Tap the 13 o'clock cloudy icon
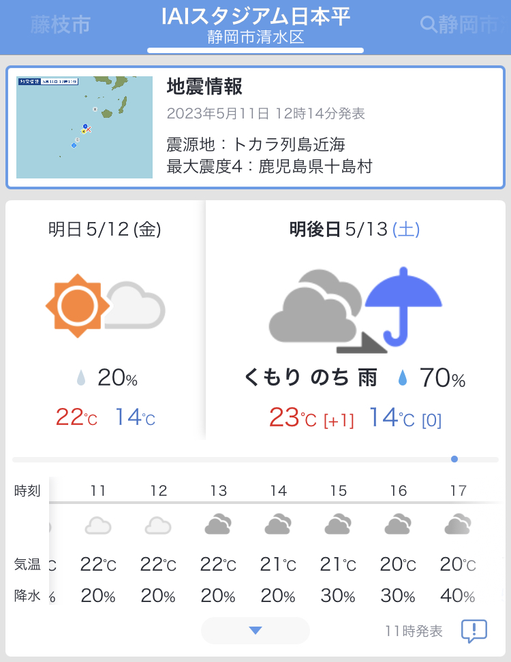 click(x=218, y=525)
